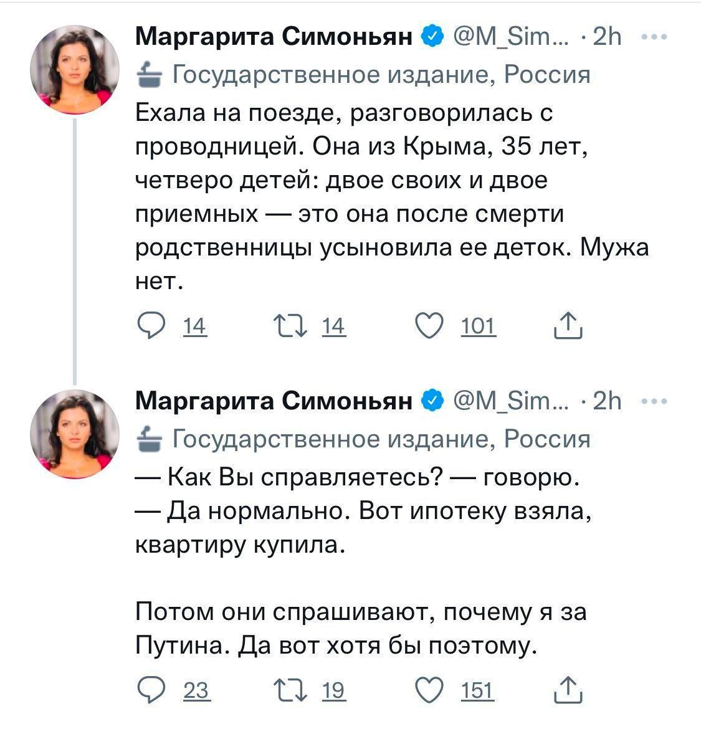Open the three-dot menu on first tweet
This screenshot has height=729, width=701.
click(654, 36)
